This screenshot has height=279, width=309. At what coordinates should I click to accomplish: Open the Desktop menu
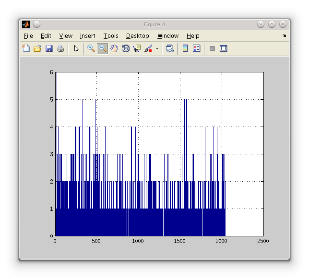click(x=137, y=36)
